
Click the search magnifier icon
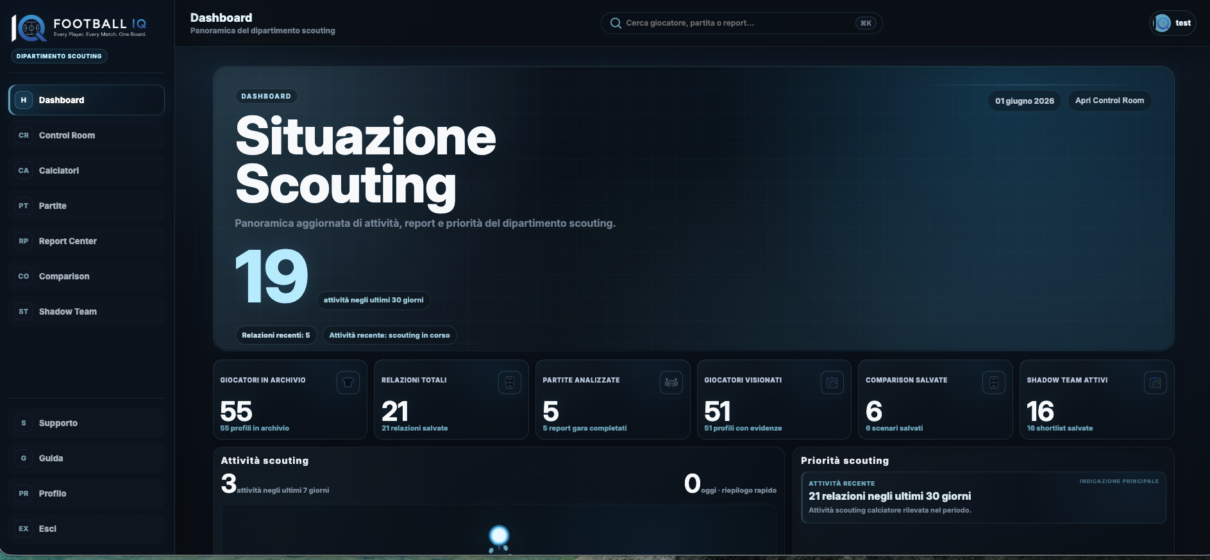[616, 23]
